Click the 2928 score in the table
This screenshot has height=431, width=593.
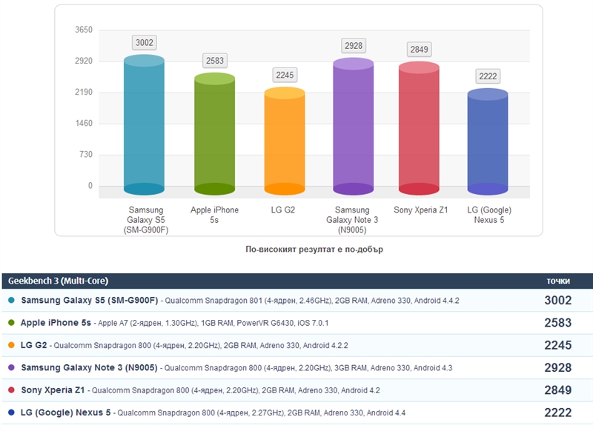(558, 367)
